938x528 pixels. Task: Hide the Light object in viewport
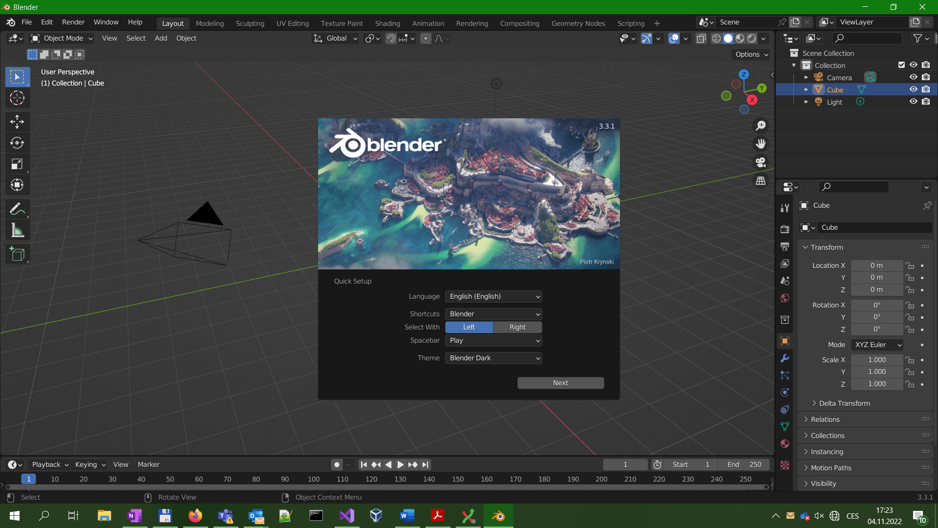913,102
